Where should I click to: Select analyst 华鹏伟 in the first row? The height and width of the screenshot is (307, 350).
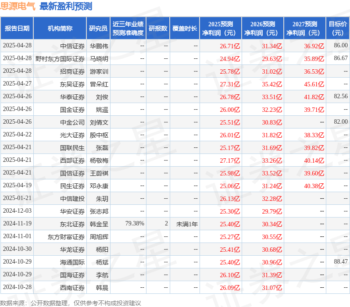tap(99, 46)
